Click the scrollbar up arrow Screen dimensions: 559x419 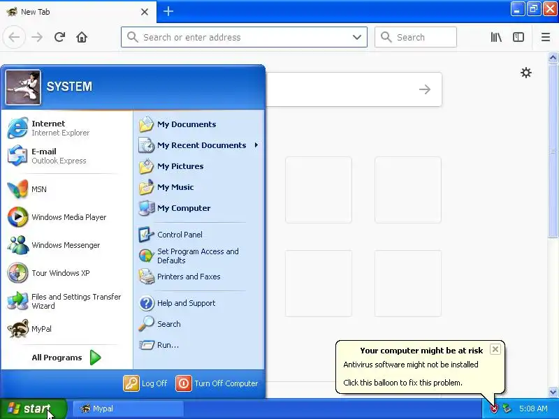[553, 57]
